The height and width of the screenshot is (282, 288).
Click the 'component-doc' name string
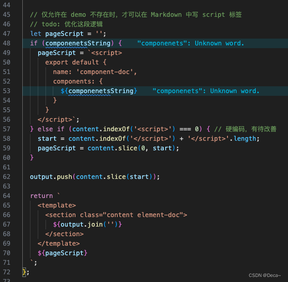pos(105,72)
